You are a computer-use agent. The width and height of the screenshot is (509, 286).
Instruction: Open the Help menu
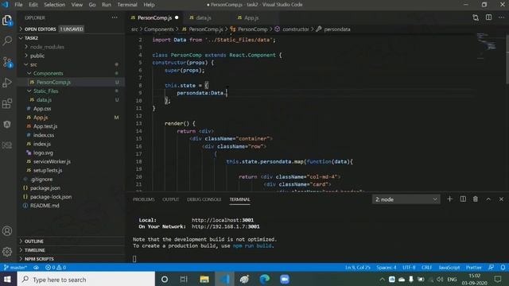pos(149,5)
